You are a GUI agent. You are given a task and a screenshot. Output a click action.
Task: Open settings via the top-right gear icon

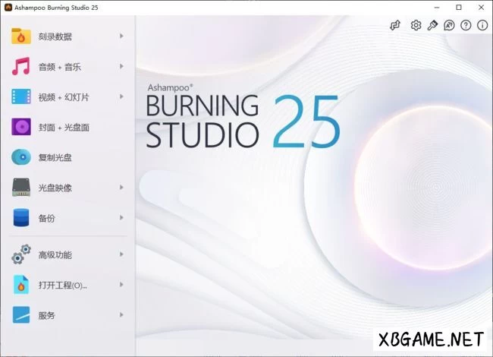(416, 25)
